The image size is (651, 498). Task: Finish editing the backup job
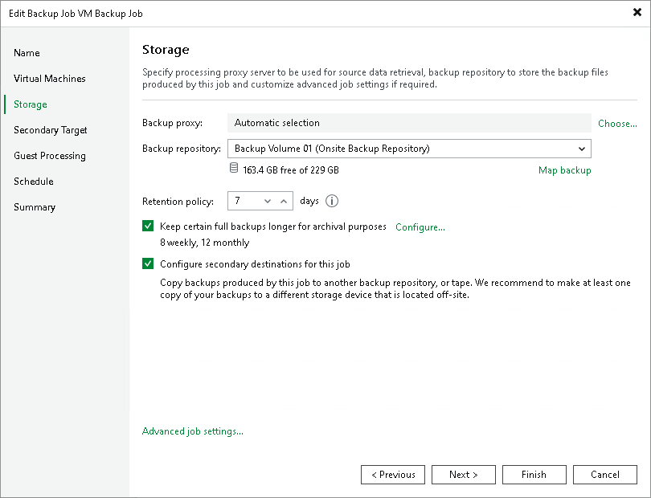click(x=534, y=474)
